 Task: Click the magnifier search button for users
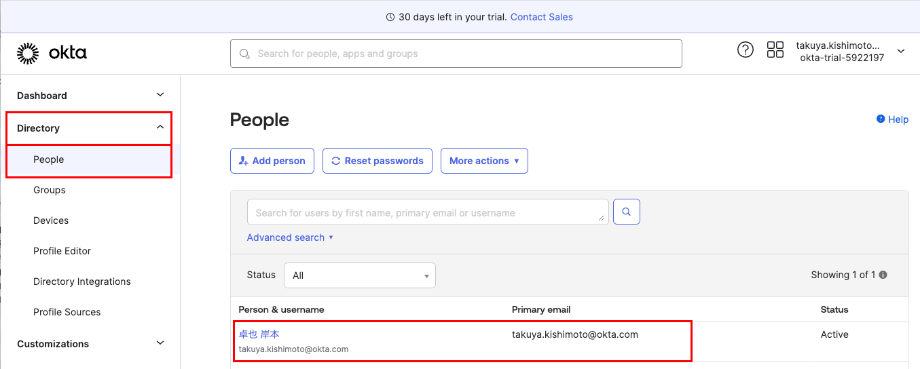(x=626, y=212)
